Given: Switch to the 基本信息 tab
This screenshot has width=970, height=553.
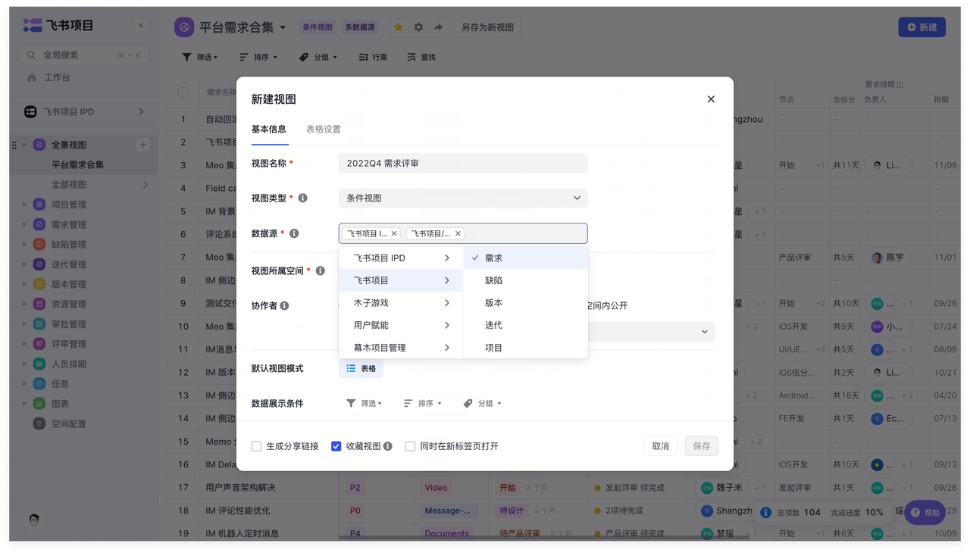Looking at the screenshot, I should coord(269,130).
